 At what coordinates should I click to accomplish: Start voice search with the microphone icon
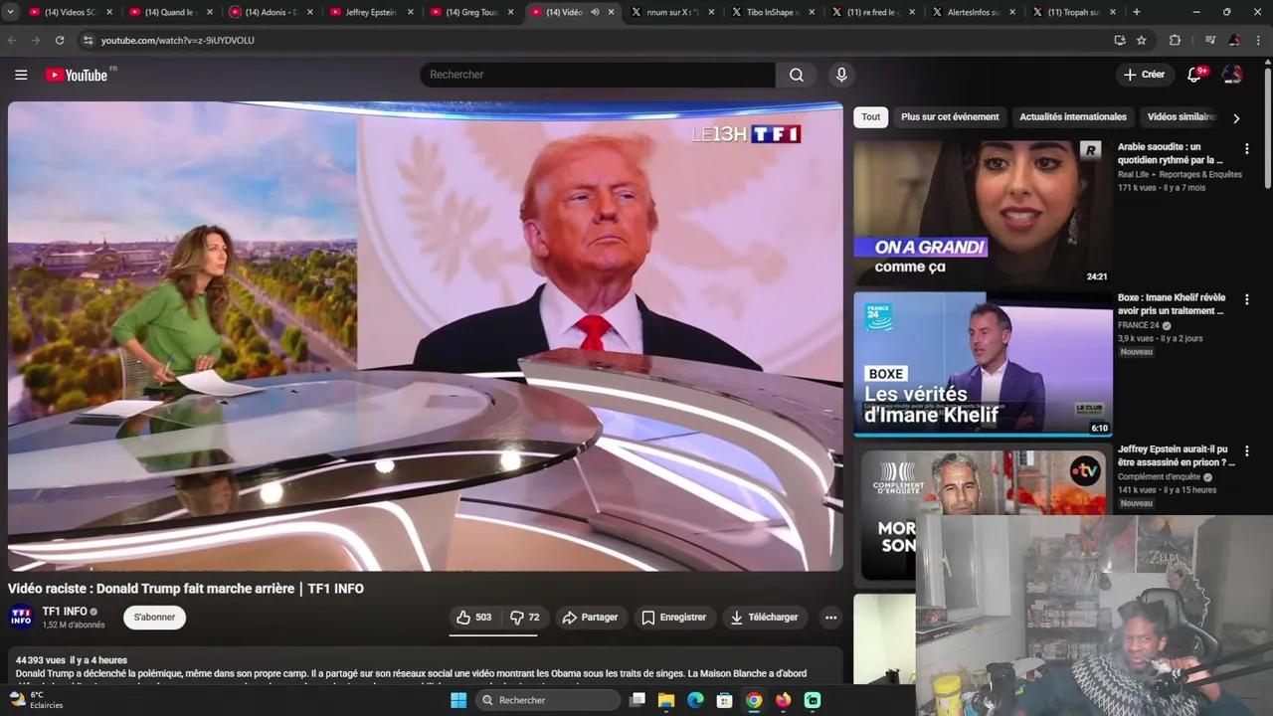click(841, 75)
